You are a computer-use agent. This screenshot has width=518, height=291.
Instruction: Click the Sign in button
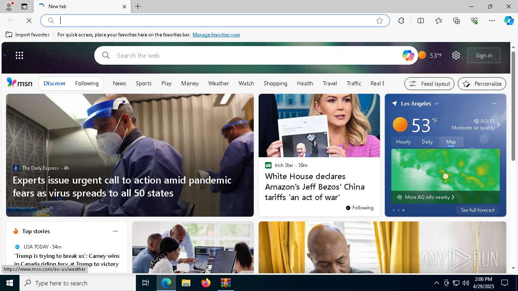pyautogui.click(x=484, y=55)
